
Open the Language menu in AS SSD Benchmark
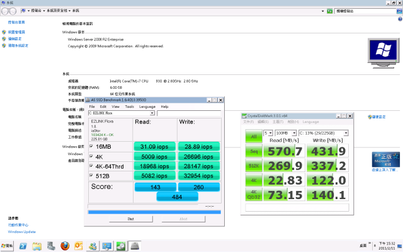(147, 106)
